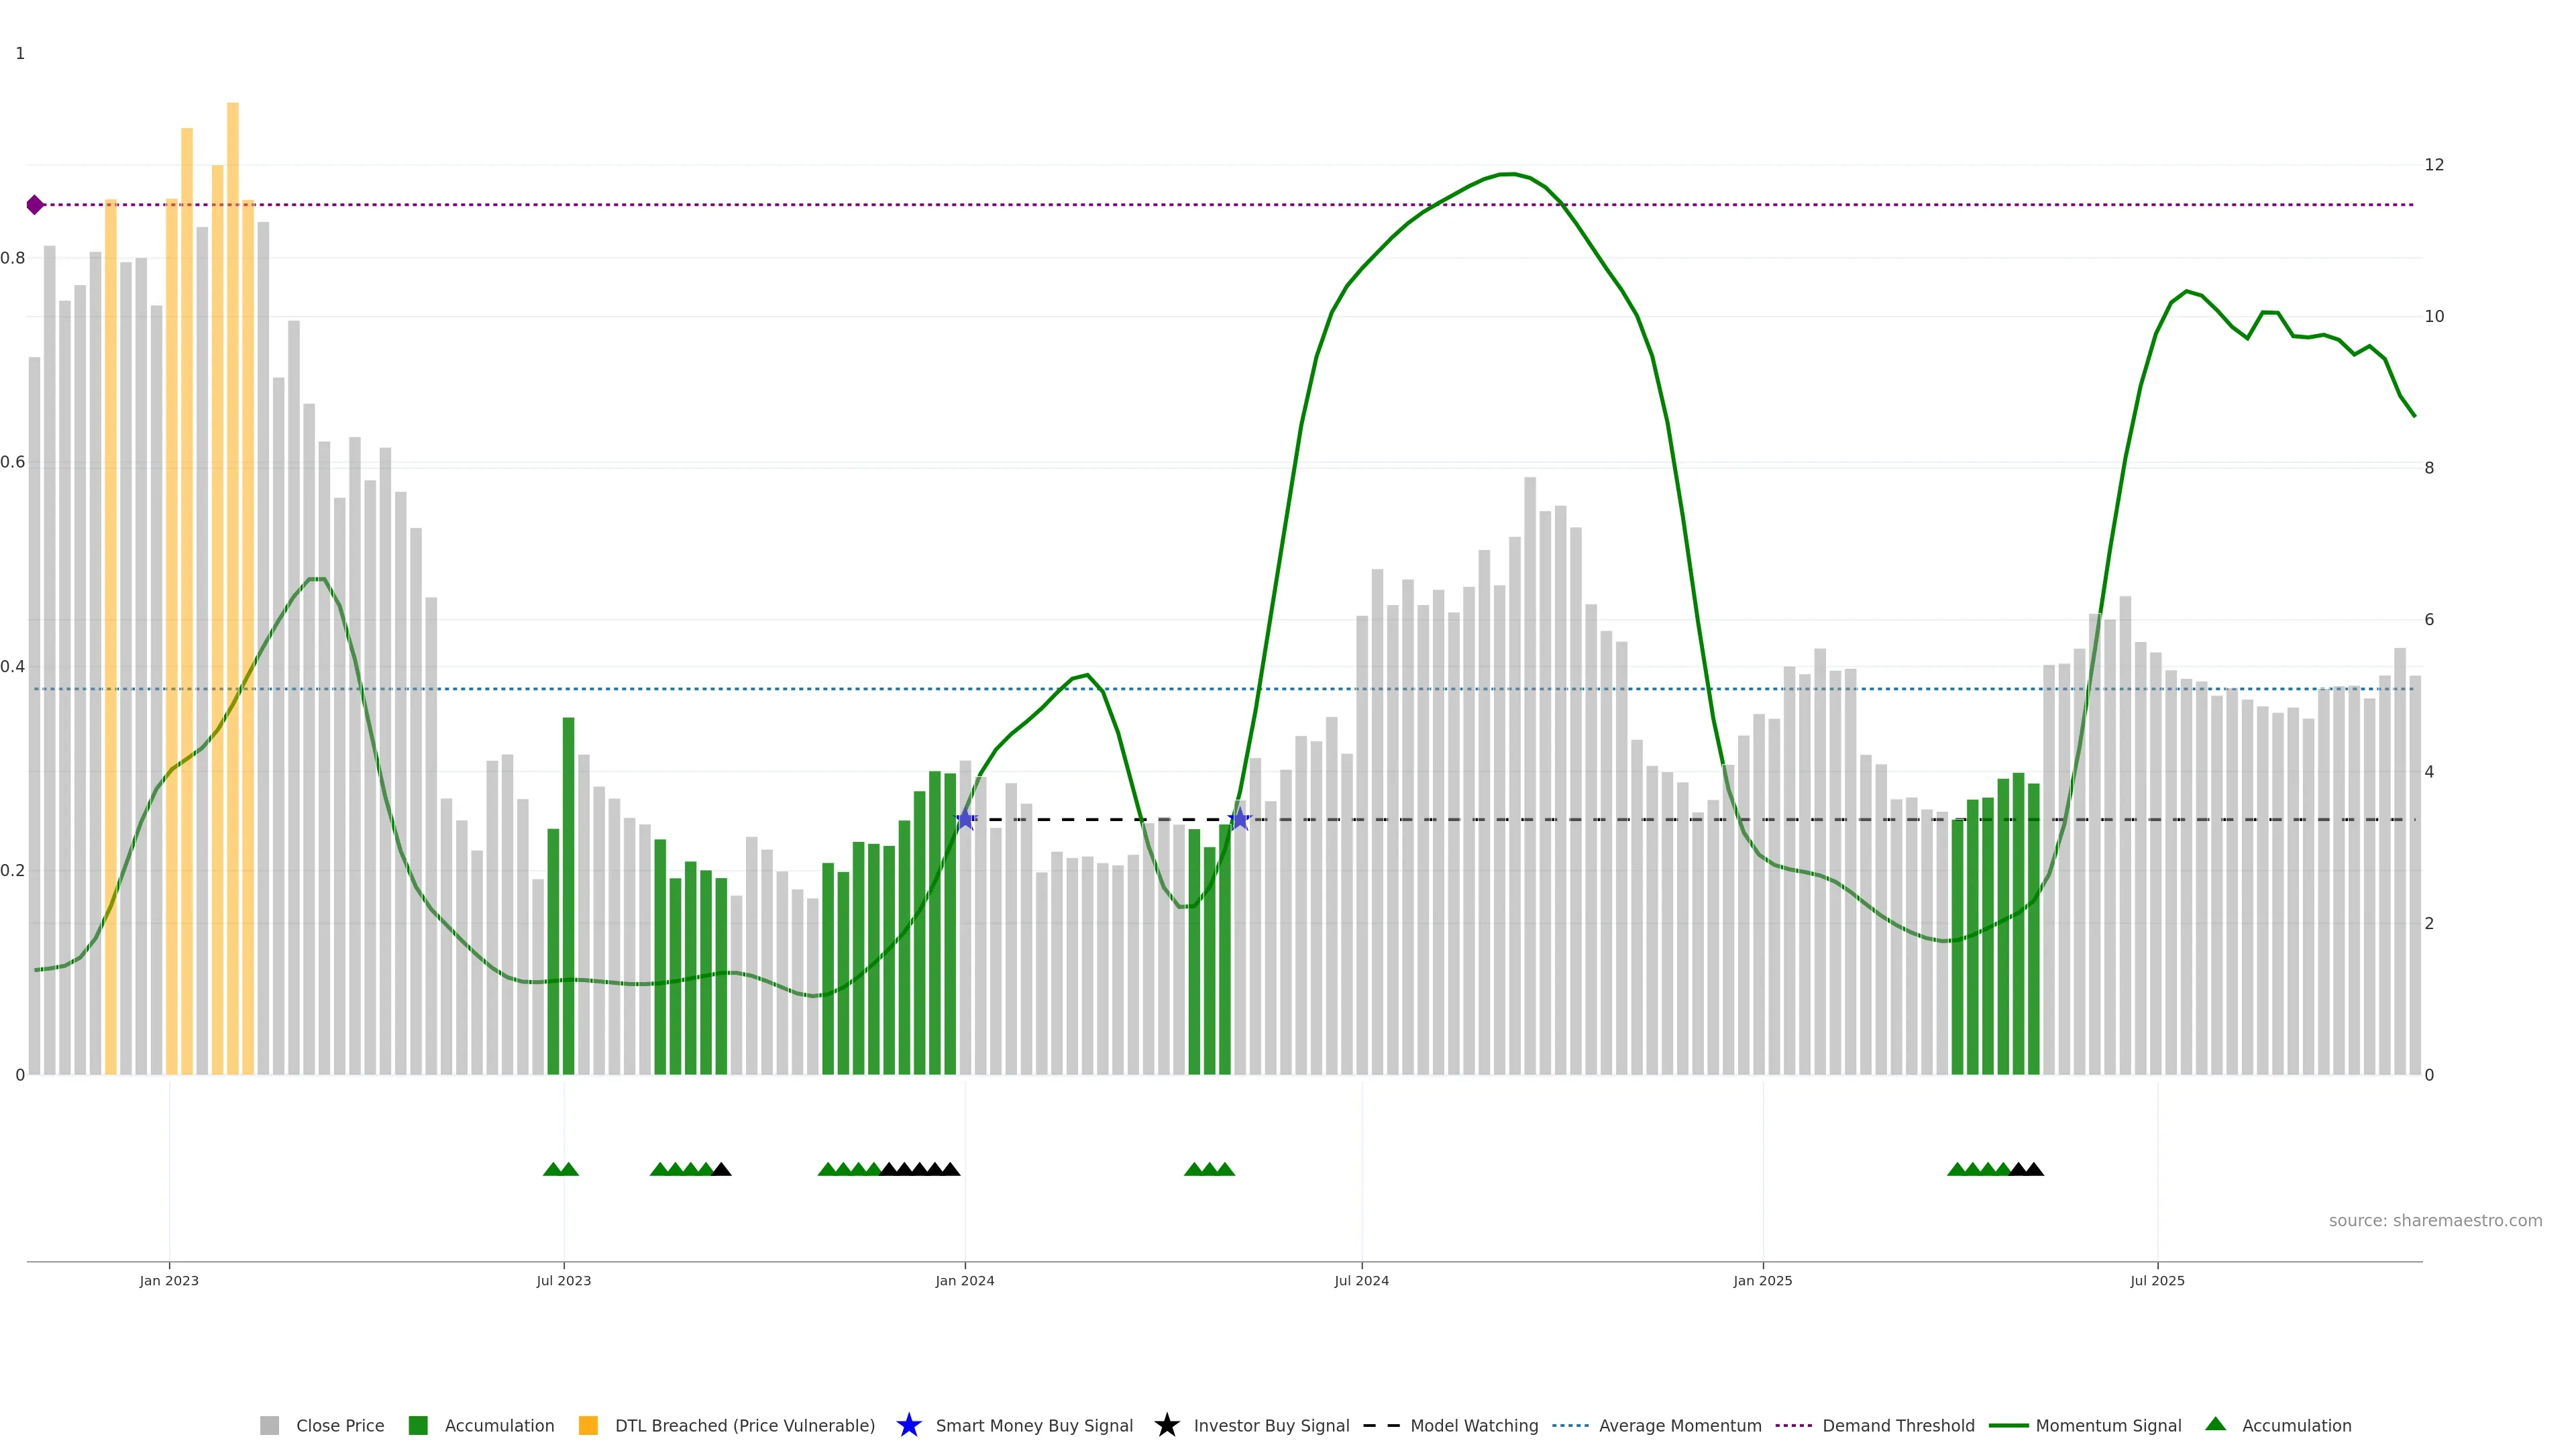Click the green Accumulation triangle legend icon

pyautogui.click(x=2215, y=1424)
